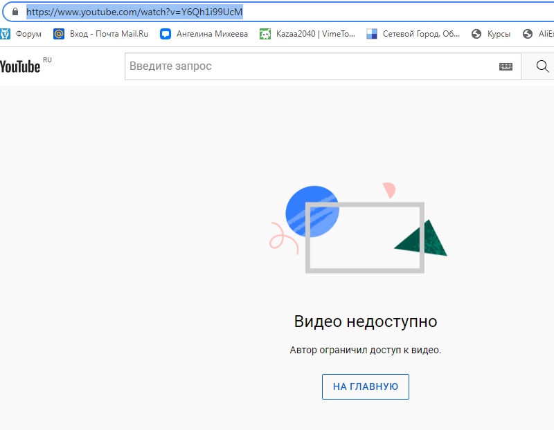
Task: Click the Автор ограничил доступ к видео text
Action: [366, 350]
